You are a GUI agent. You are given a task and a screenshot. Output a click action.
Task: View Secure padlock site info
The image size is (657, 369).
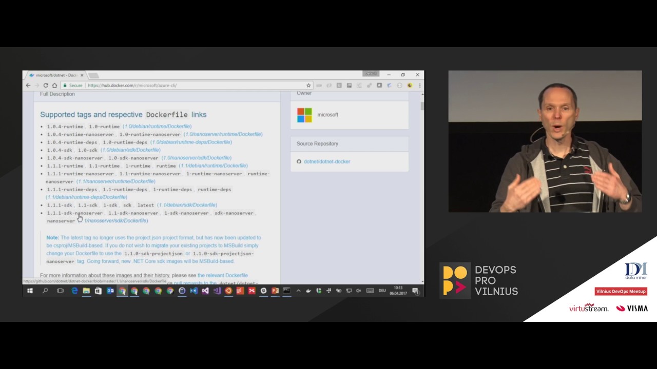72,86
